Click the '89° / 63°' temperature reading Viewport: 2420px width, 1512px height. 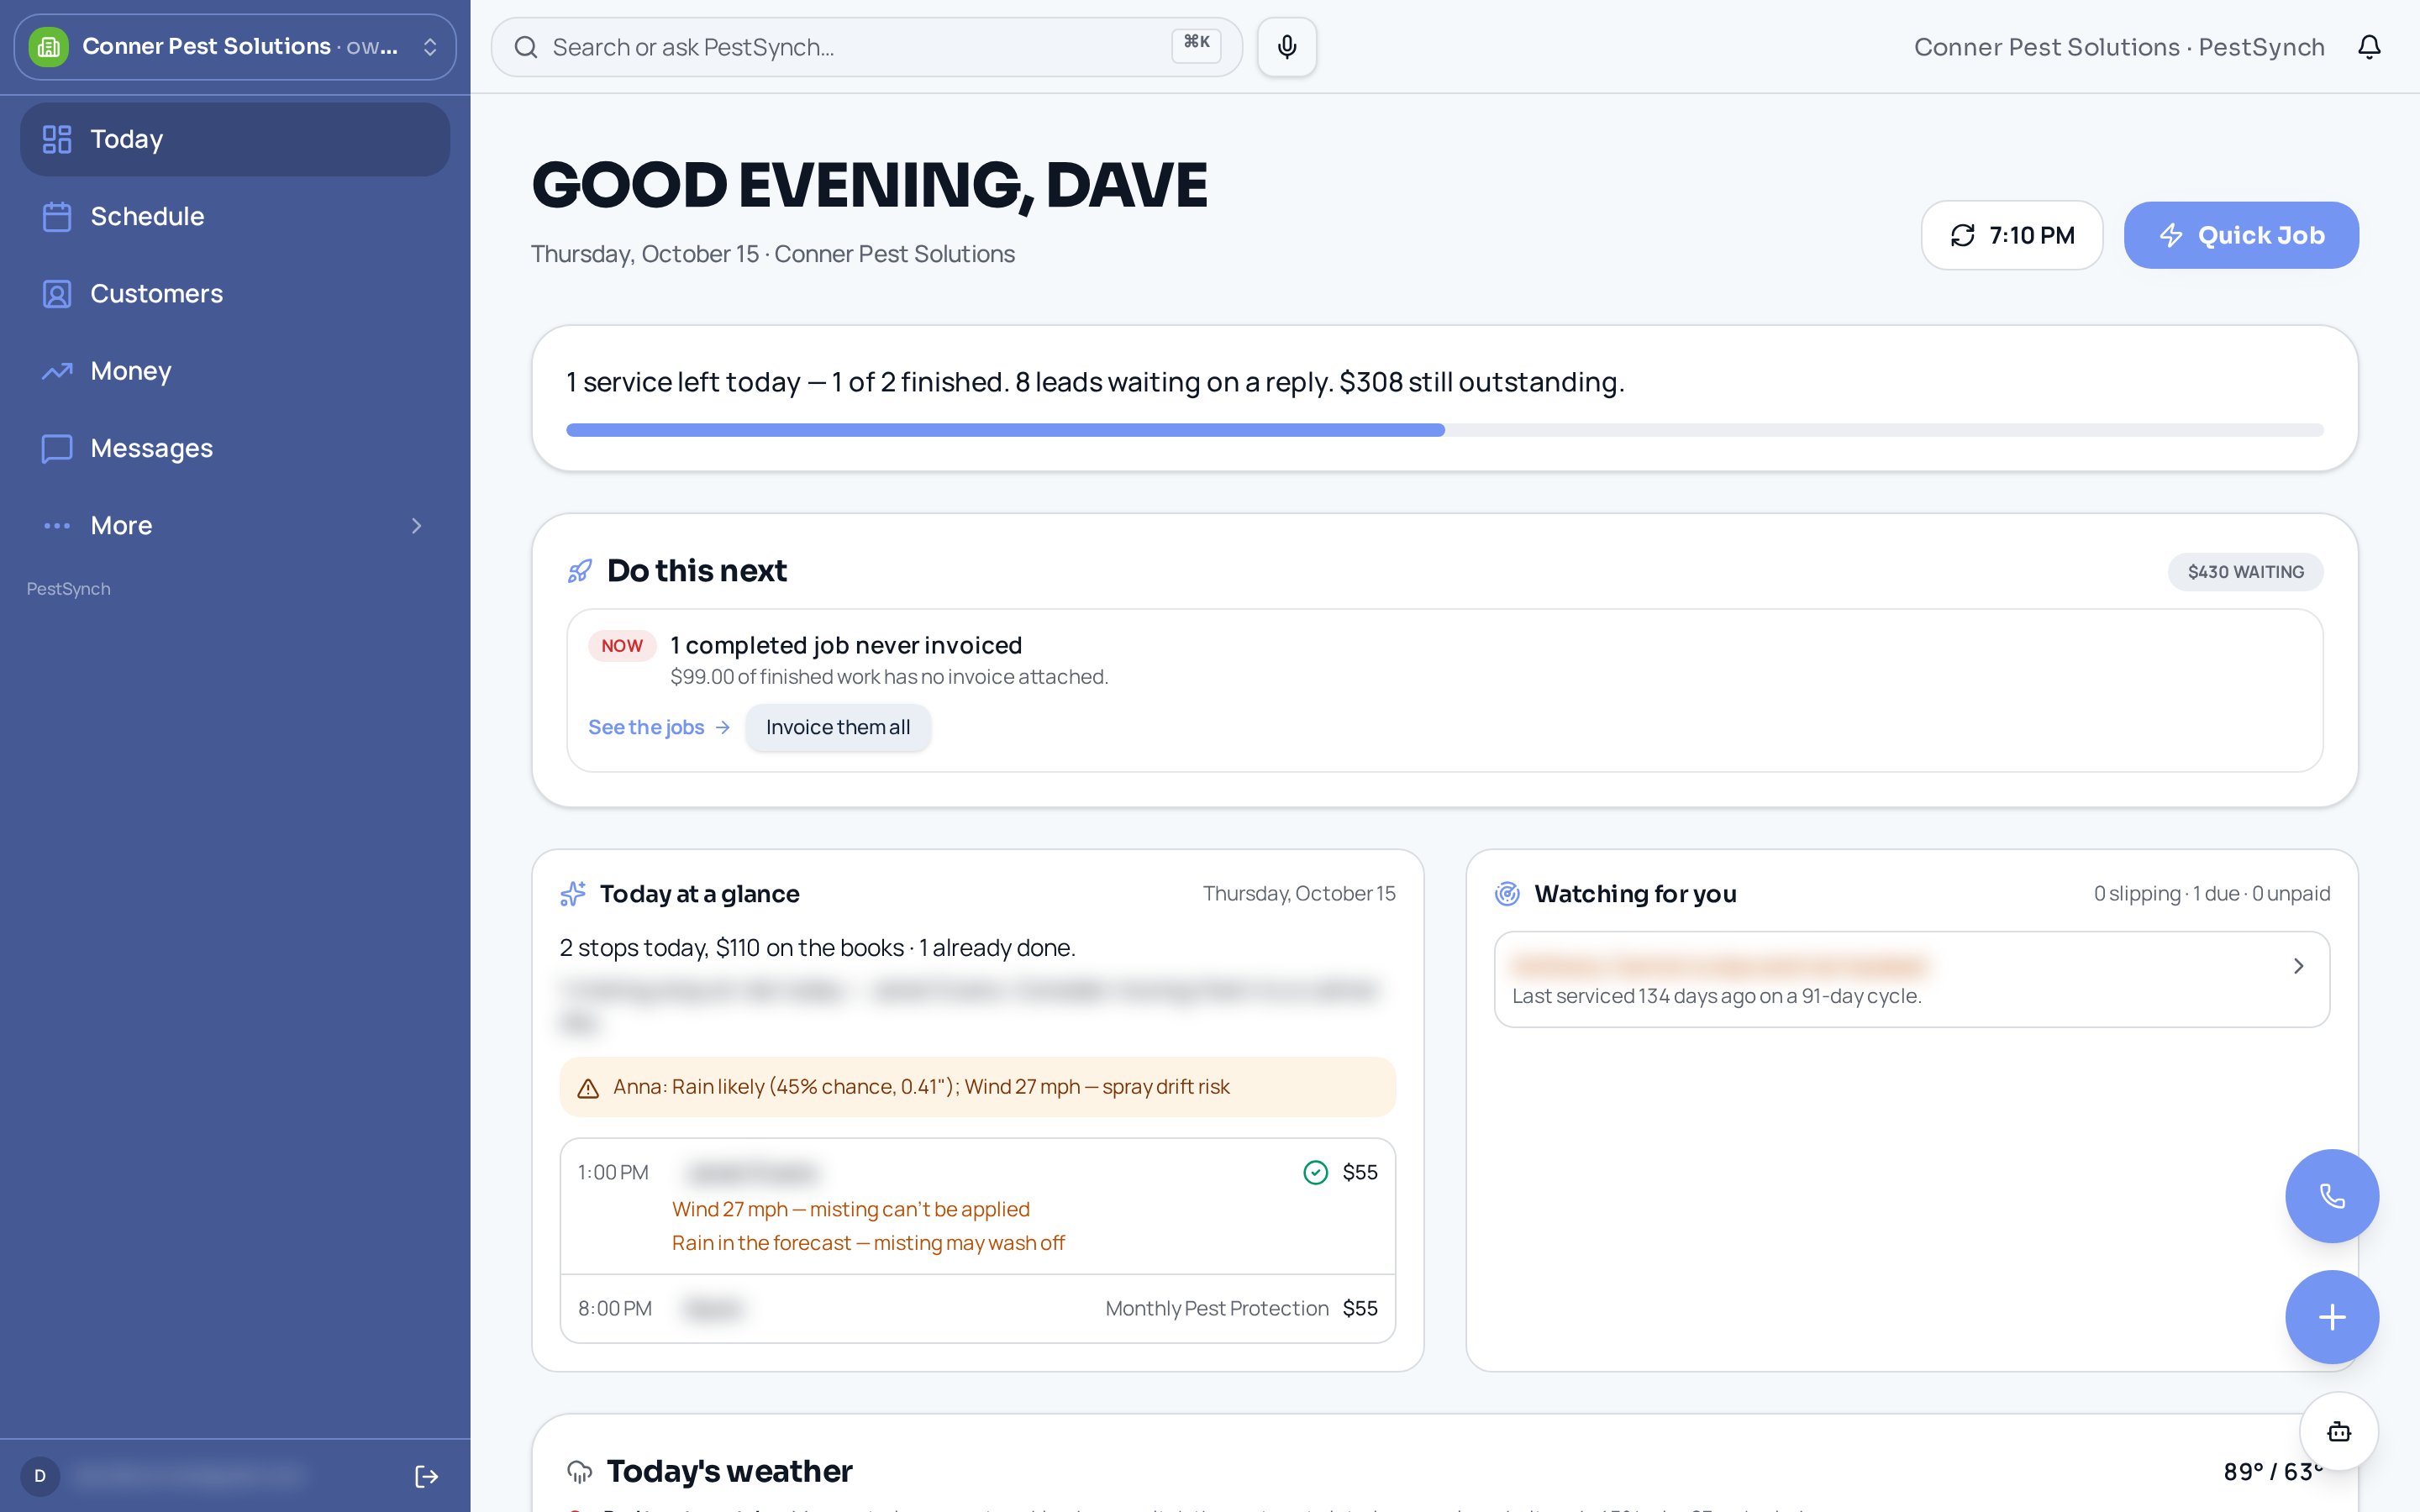pyautogui.click(x=2272, y=1472)
